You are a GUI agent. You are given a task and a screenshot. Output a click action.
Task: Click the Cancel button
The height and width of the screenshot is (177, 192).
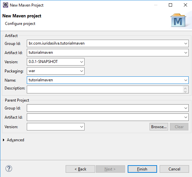(174, 169)
